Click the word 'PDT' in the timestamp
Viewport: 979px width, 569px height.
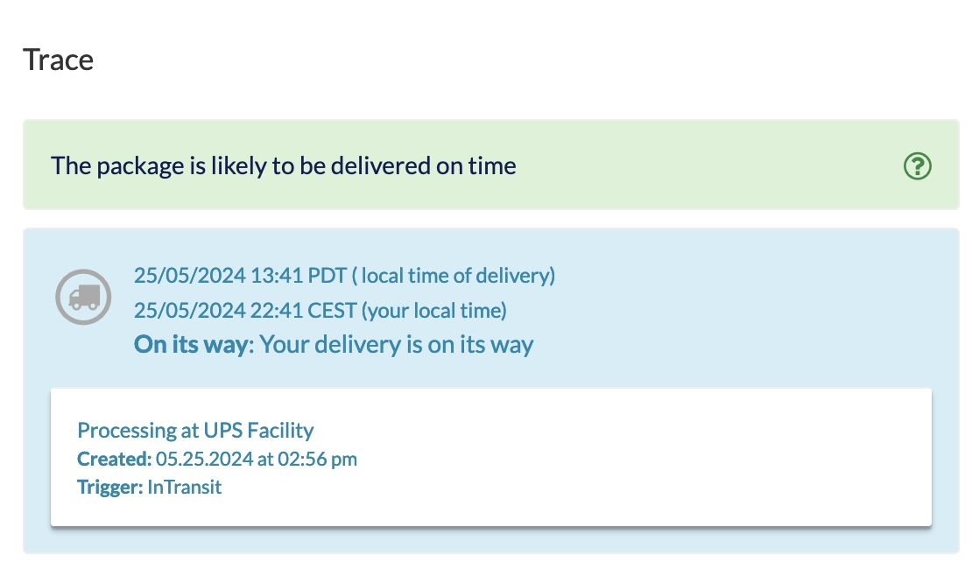coord(328,276)
